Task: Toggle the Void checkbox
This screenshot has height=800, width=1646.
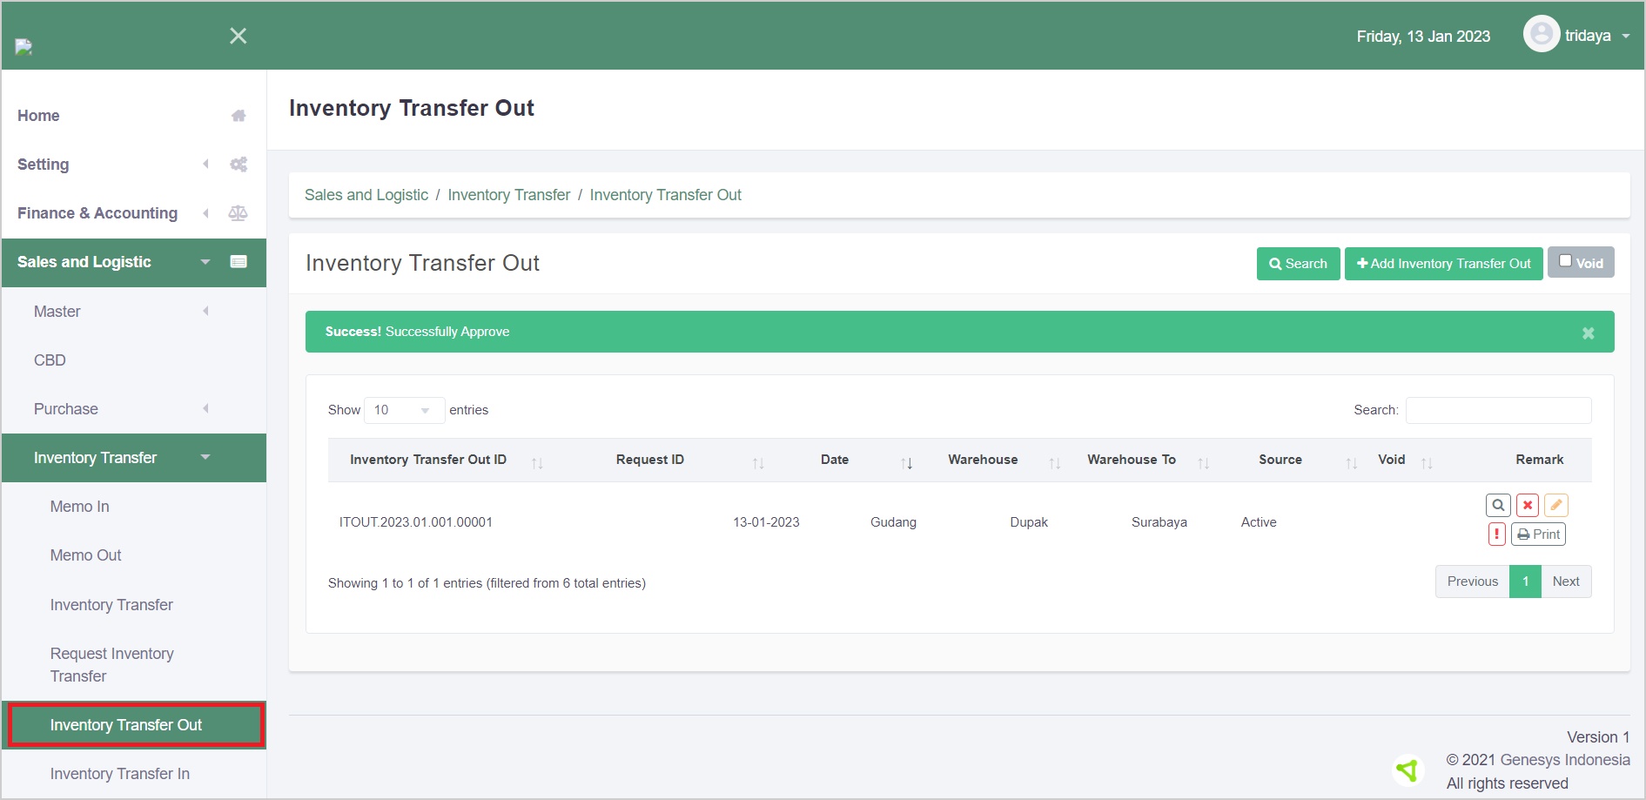Action: click(x=1565, y=261)
